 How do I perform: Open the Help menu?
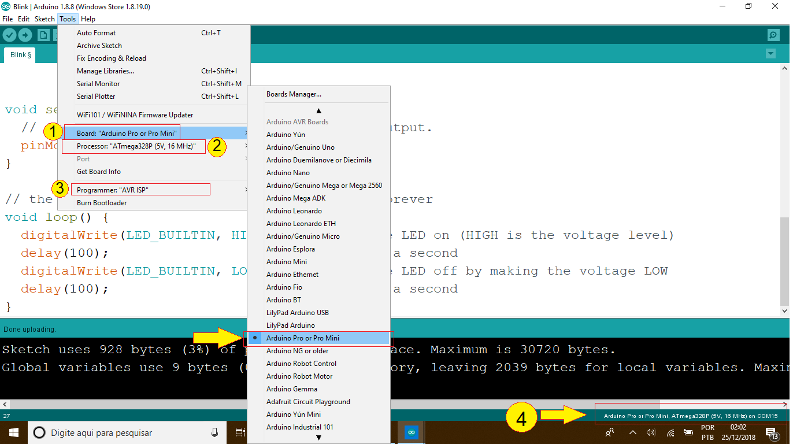coord(88,19)
